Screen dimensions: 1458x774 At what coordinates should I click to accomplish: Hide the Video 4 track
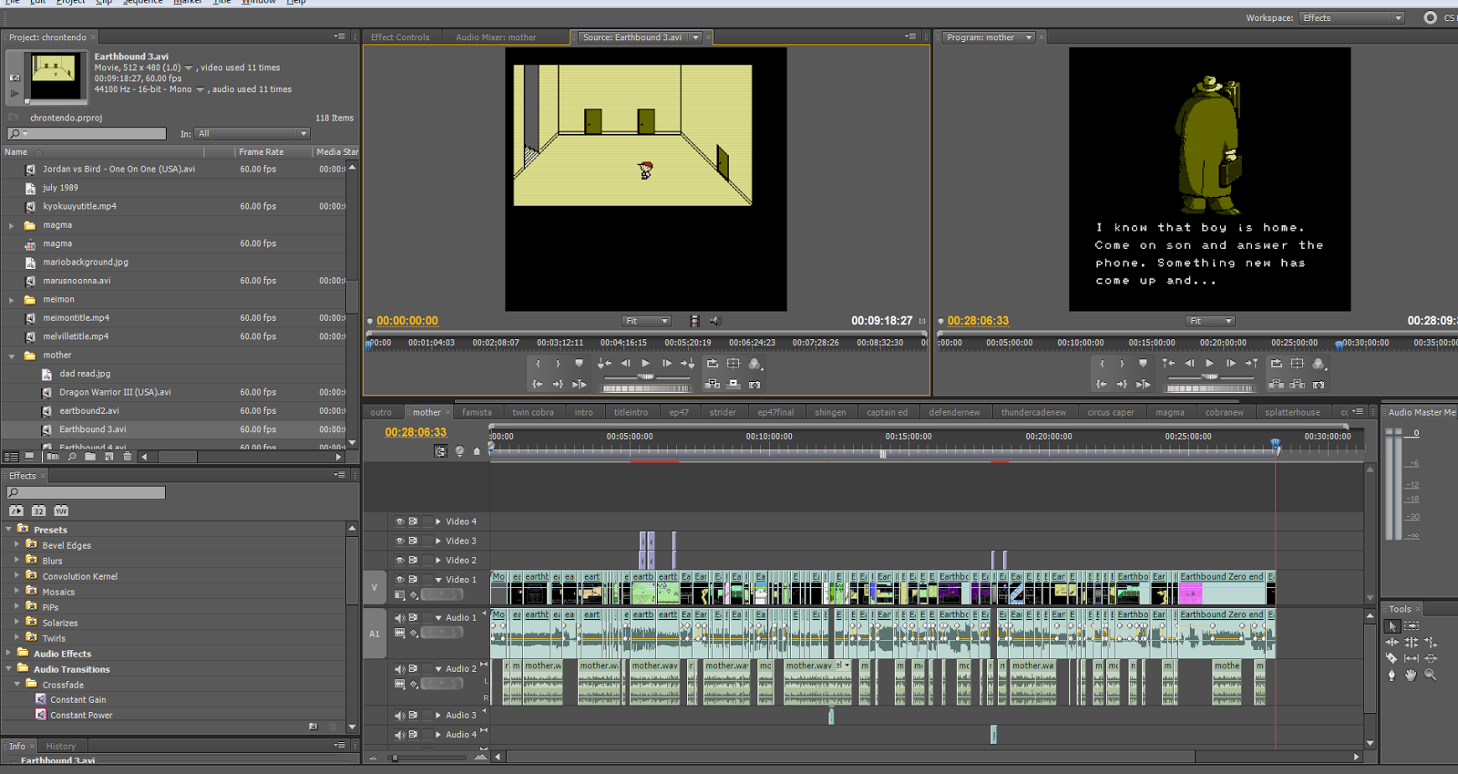(x=399, y=521)
